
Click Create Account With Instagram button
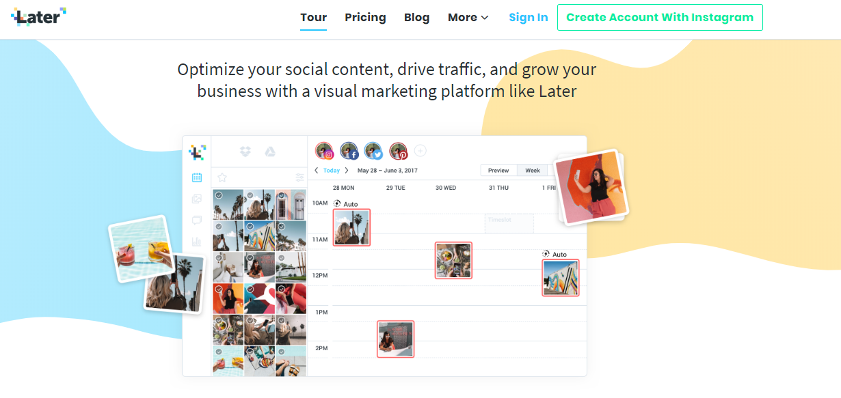click(x=660, y=18)
